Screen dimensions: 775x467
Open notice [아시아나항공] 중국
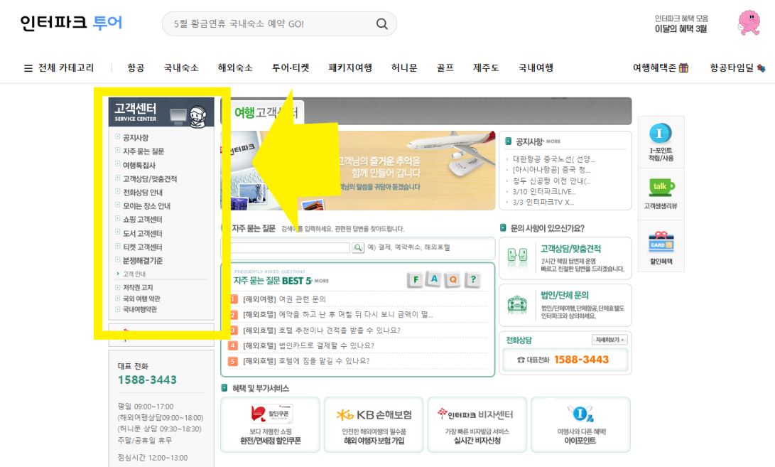coord(552,170)
